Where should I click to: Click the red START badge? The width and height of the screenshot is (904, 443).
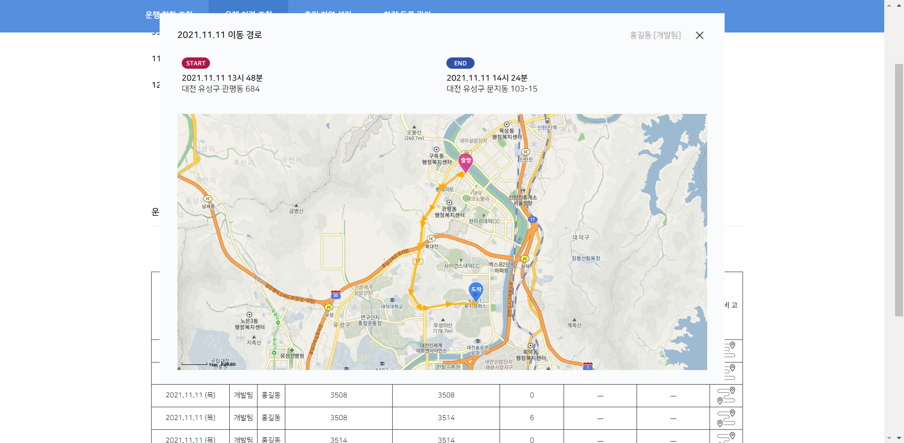tap(195, 63)
